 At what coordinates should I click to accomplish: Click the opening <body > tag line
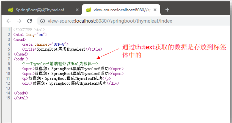click(x=21, y=59)
